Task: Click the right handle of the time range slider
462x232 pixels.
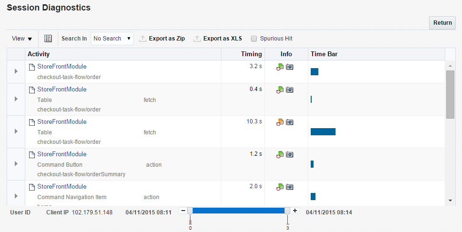Action: [x=287, y=211]
